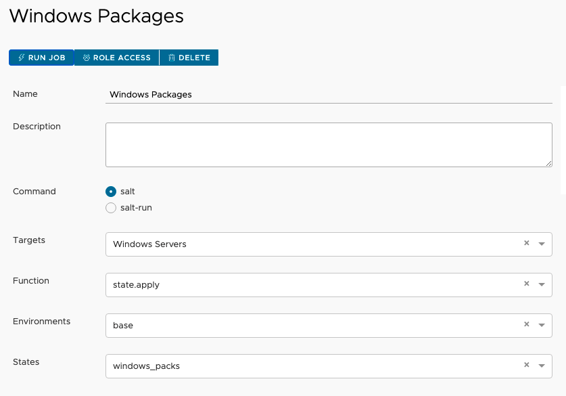This screenshot has width=566, height=396.
Task: Click the lightning bolt Run Job icon
Action: (21, 58)
